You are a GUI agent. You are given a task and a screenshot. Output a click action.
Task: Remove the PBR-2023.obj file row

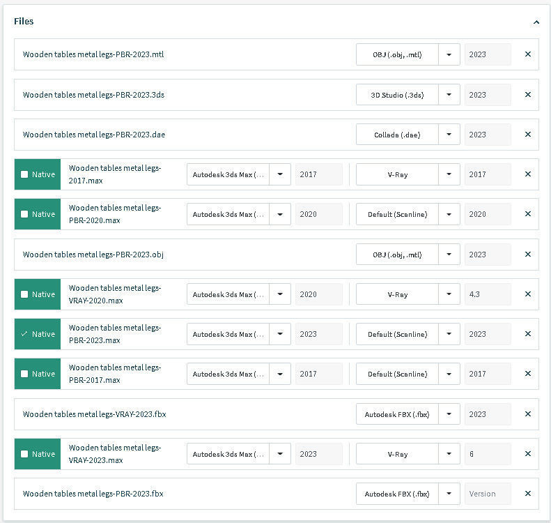527,255
